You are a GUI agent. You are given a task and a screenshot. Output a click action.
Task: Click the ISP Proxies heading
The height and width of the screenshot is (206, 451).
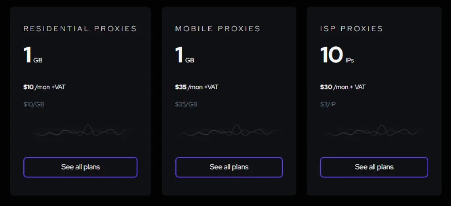point(351,29)
